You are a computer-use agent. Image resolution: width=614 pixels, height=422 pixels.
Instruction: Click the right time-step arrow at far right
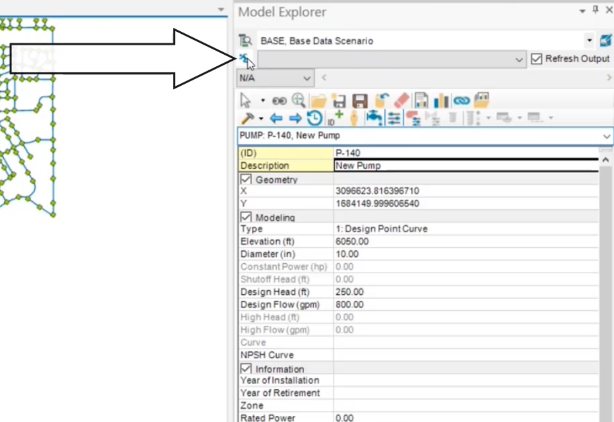(609, 78)
